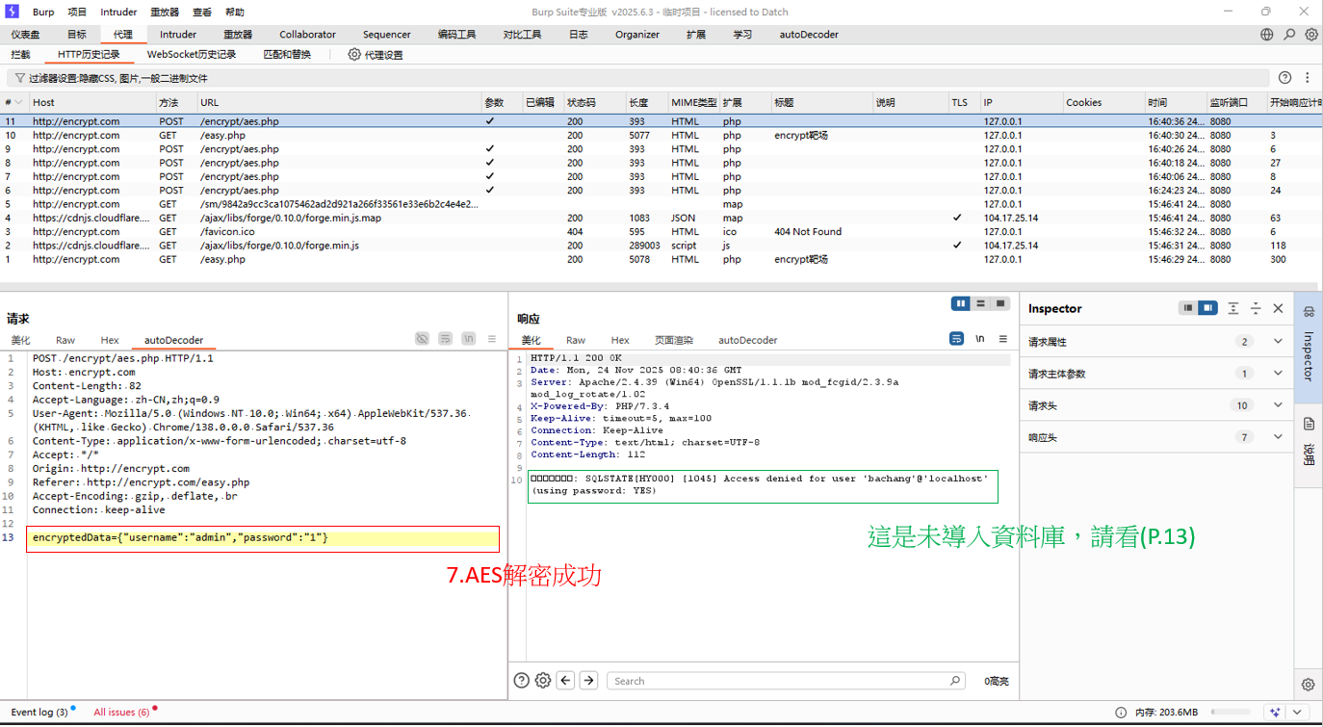The width and height of the screenshot is (1323, 727).
Task: Click the request pane hide-nonprintable icon
Action: 422,339
